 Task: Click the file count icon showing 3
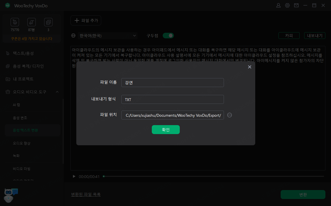pyautogui.click(x=48, y=22)
